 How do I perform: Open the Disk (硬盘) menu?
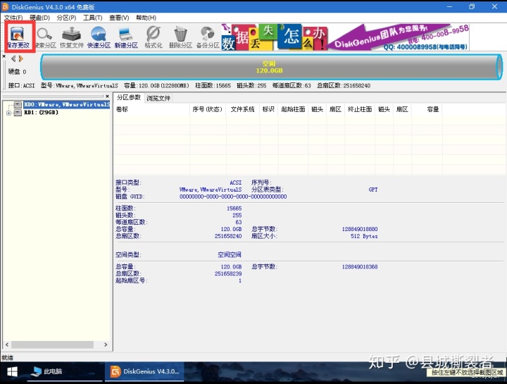39,18
